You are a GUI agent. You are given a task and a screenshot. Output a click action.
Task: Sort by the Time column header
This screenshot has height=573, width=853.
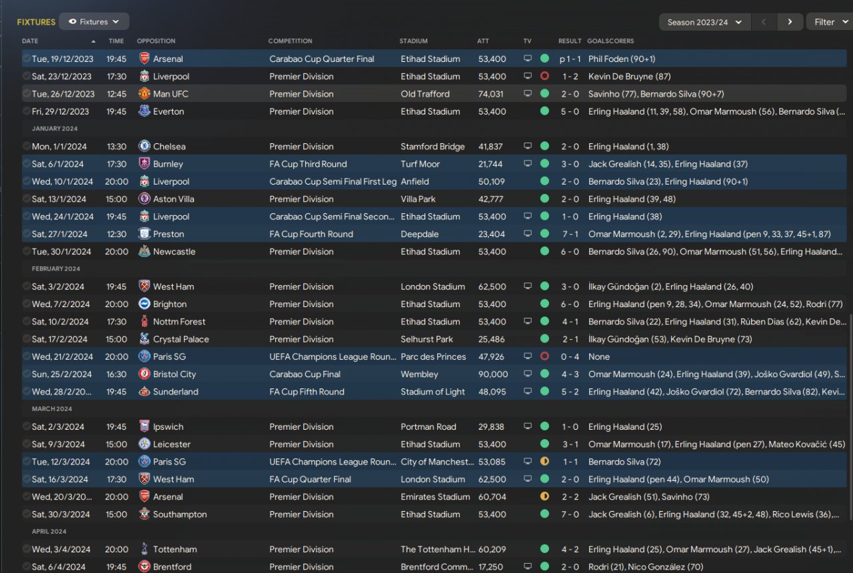[x=116, y=41]
